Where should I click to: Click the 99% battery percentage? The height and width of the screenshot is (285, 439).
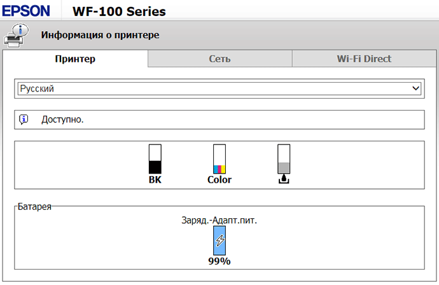tap(219, 261)
